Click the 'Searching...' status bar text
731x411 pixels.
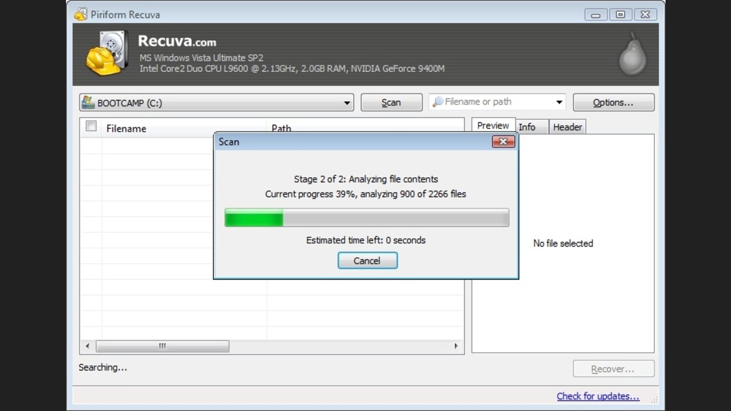[x=103, y=367]
